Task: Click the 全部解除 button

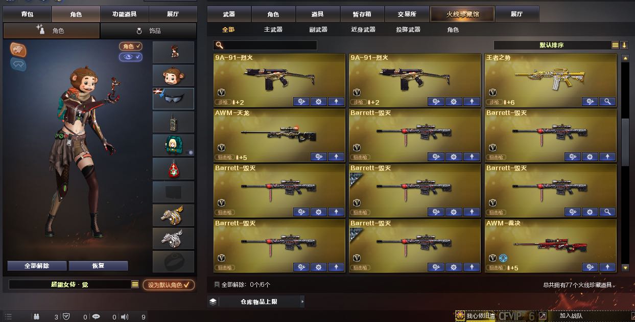Action: 37,266
